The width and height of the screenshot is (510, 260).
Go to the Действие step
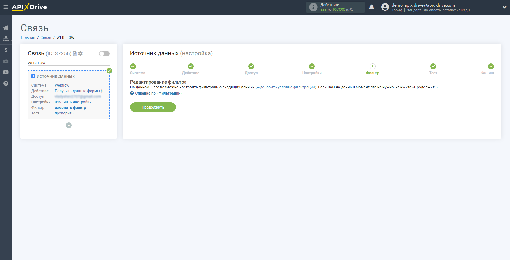pos(191,66)
